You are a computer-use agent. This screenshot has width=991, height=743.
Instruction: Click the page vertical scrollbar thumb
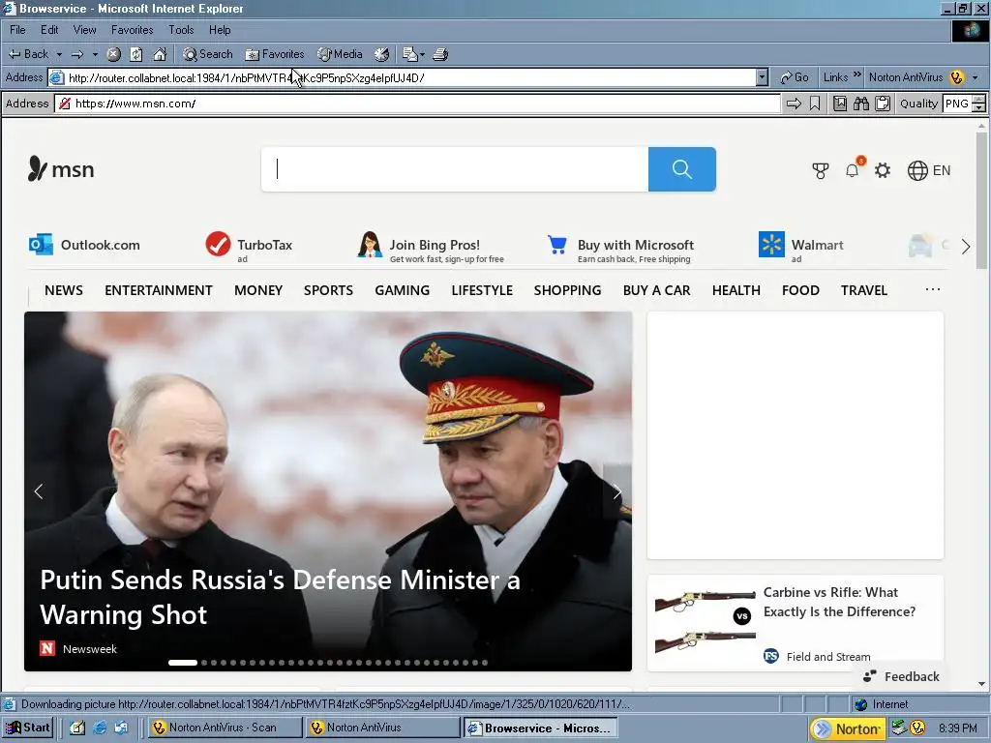[981, 202]
